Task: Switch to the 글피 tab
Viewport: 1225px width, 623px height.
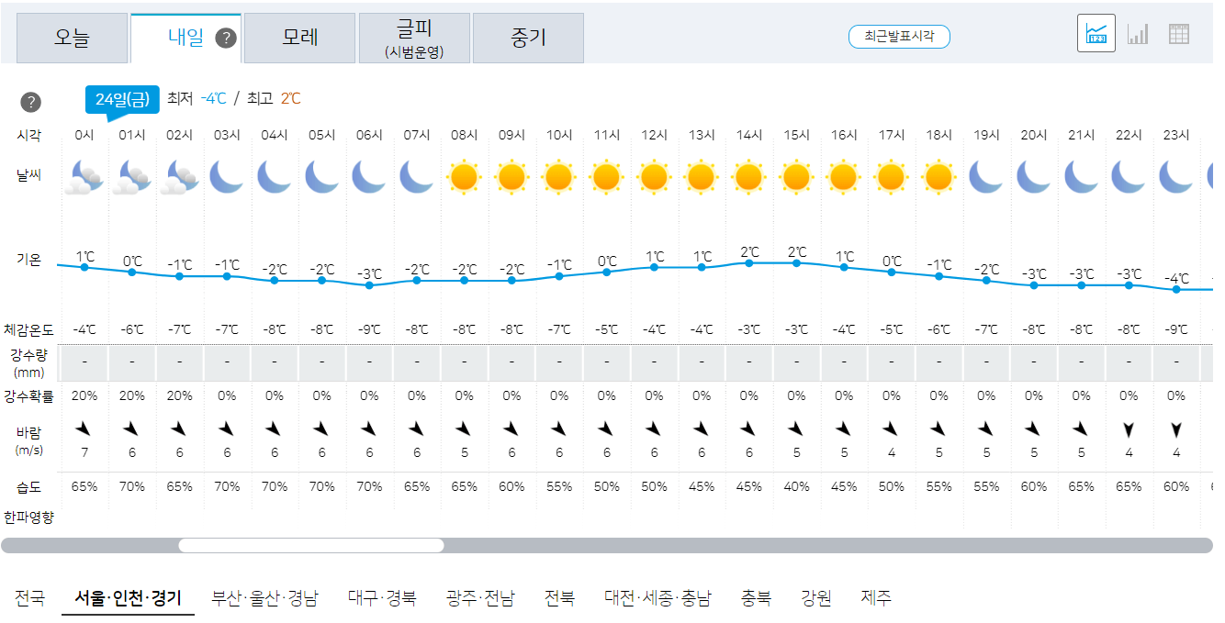Action: 413,38
